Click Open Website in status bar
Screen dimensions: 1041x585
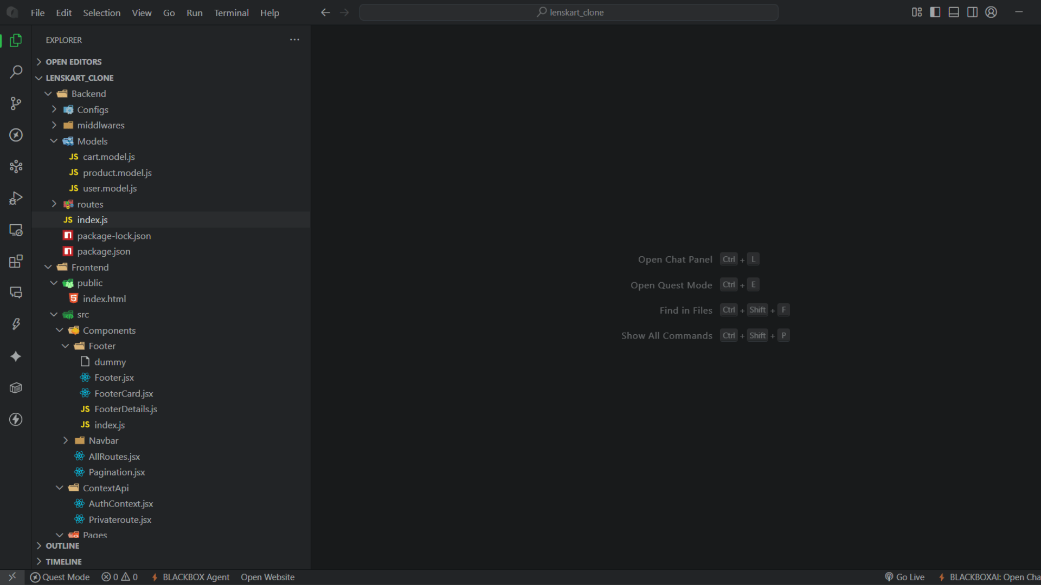[267, 577]
